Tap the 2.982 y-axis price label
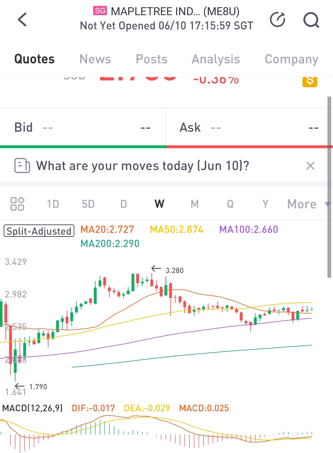Viewport: 333px width, 453px height. [x=16, y=294]
